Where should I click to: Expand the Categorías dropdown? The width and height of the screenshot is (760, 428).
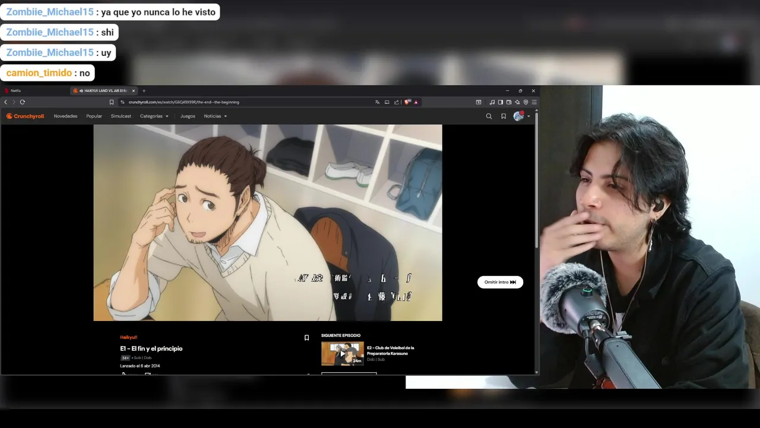click(154, 117)
